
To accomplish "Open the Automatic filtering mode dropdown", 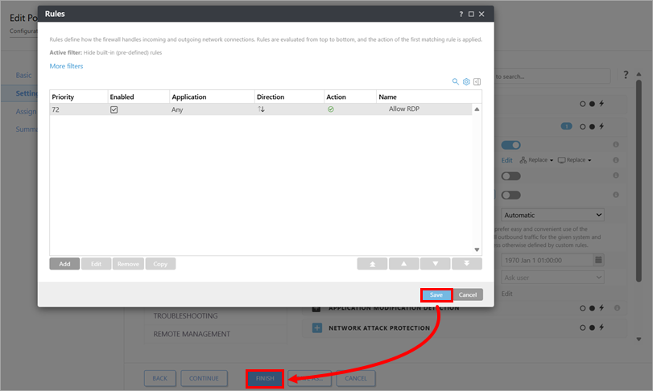I will tap(552, 215).
